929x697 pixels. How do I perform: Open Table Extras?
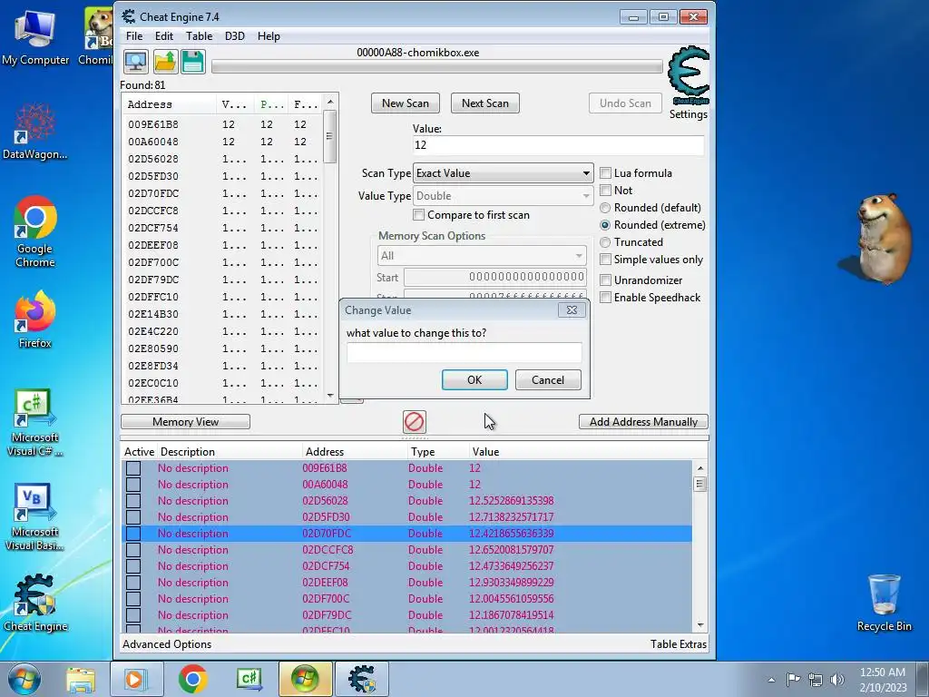pyautogui.click(x=679, y=644)
